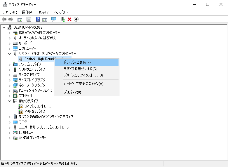Click the IDE ATA/ATAPI コントローラー icon

click(15, 33)
